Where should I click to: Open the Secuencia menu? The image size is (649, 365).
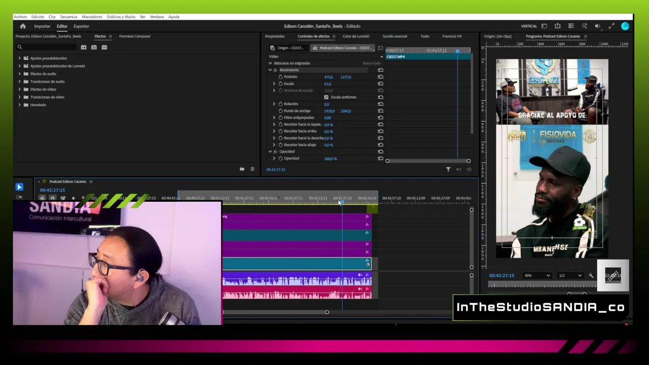tap(68, 17)
